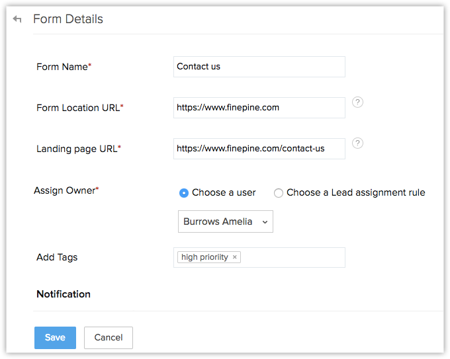This screenshot has width=450, height=359.
Task: Open help icon for Form Location URL
Action: (357, 102)
